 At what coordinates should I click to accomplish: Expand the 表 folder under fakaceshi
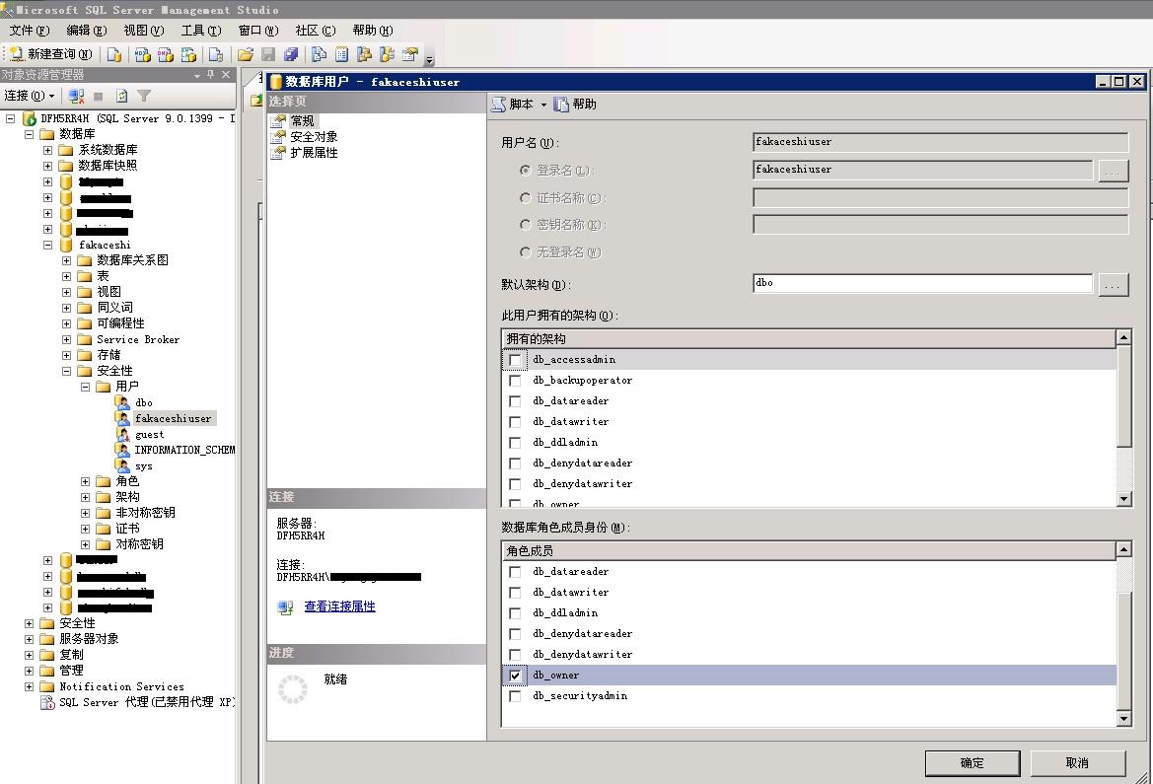pos(66,276)
